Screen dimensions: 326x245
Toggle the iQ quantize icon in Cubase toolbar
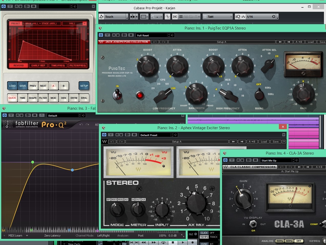coord(238,17)
